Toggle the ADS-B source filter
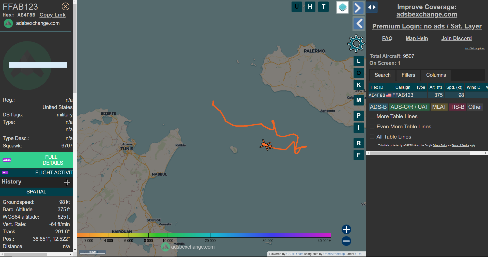The width and height of the screenshot is (488, 257). (x=378, y=107)
